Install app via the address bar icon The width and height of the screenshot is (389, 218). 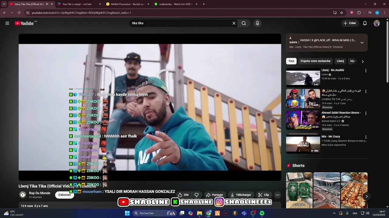pos(335,13)
